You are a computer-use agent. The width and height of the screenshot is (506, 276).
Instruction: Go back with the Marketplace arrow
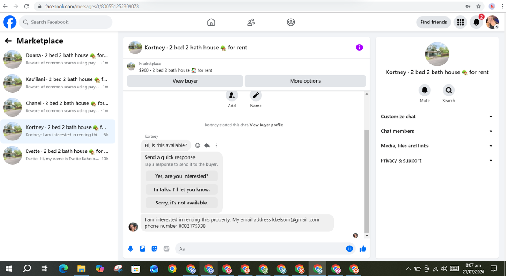click(8, 41)
